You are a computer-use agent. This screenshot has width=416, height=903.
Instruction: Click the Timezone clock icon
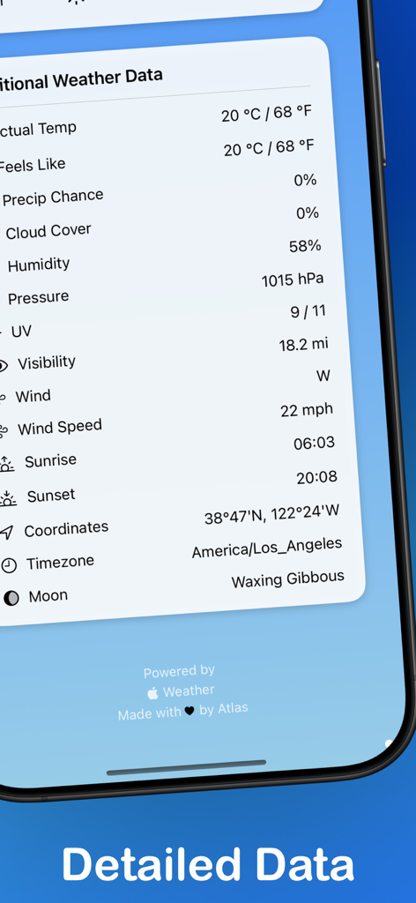click(9, 565)
